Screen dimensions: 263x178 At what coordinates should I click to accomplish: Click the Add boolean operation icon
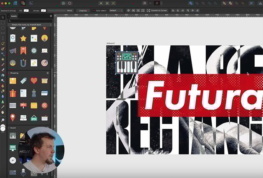[191, 3]
